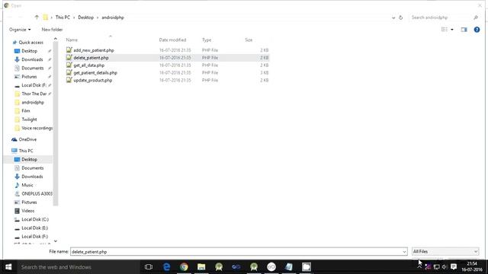Create a New folder
The height and width of the screenshot is (274, 488).
click(52, 30)
